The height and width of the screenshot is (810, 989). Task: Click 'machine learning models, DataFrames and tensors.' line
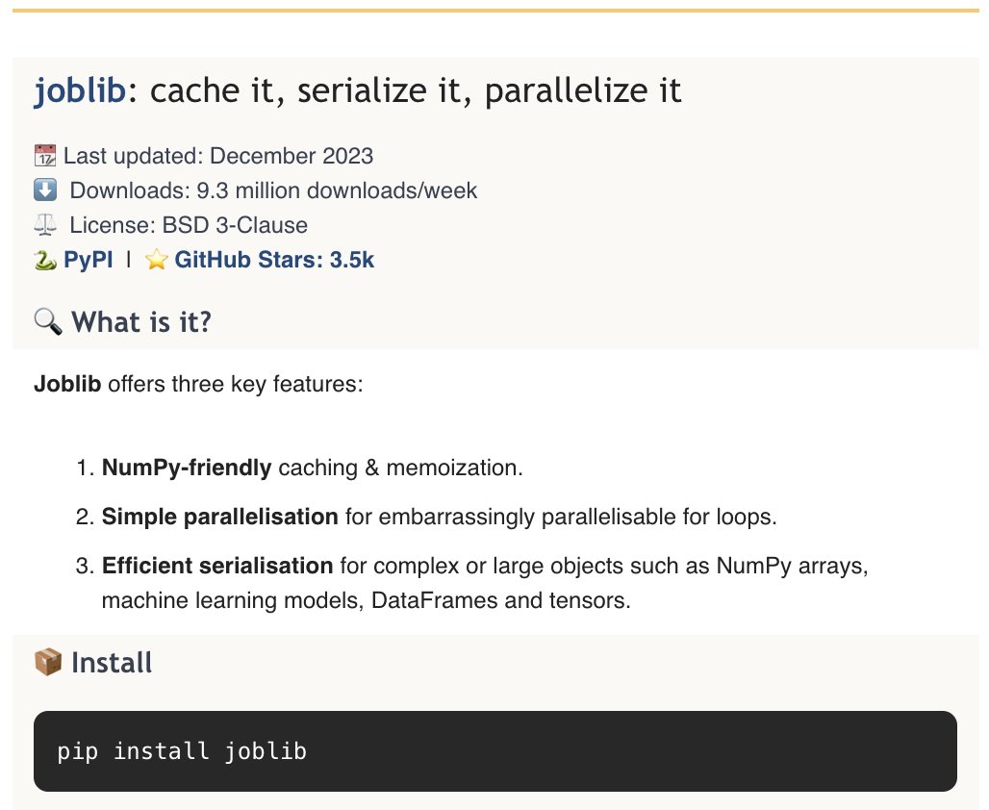(x=367, y=600)
